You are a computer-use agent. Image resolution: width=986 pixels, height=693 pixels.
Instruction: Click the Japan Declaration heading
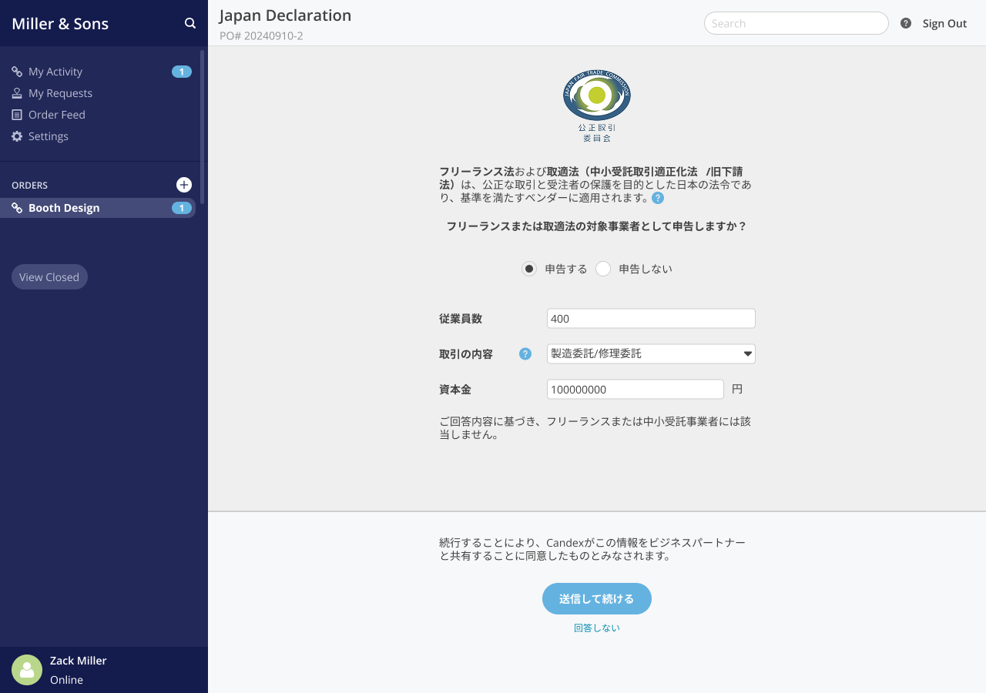click(285, 15)
